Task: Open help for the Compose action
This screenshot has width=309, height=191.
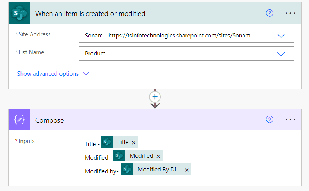Action: 269,120
